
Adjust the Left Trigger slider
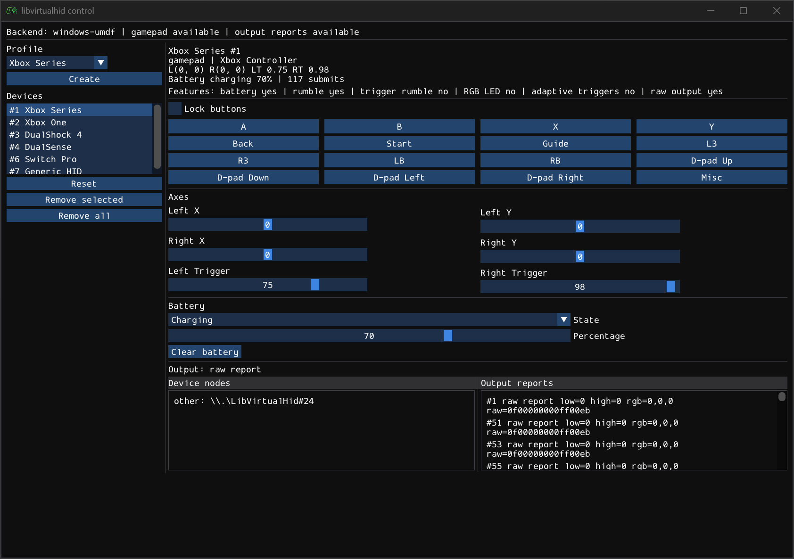click(x=268, y=285)
